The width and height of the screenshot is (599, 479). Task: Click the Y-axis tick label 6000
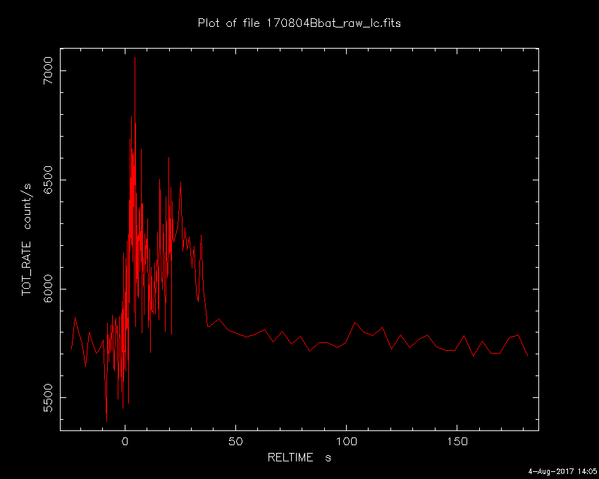click(x=48, y=289)
